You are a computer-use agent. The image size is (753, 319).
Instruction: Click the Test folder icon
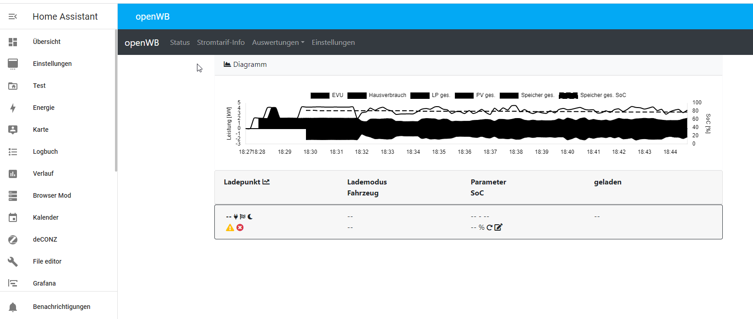13,86
